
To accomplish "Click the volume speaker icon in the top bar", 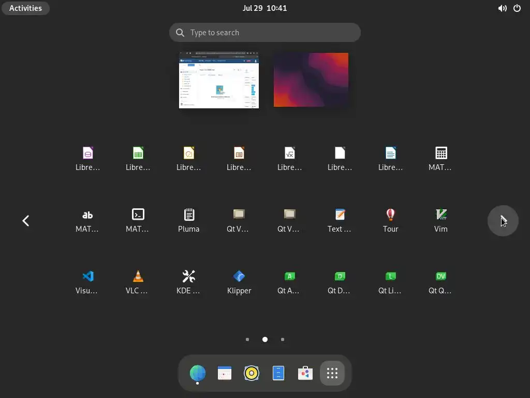I will (x=502, y=8).
